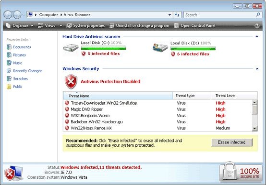Click the Erase infected button
266x185 pixels.
tap(232, 142)
